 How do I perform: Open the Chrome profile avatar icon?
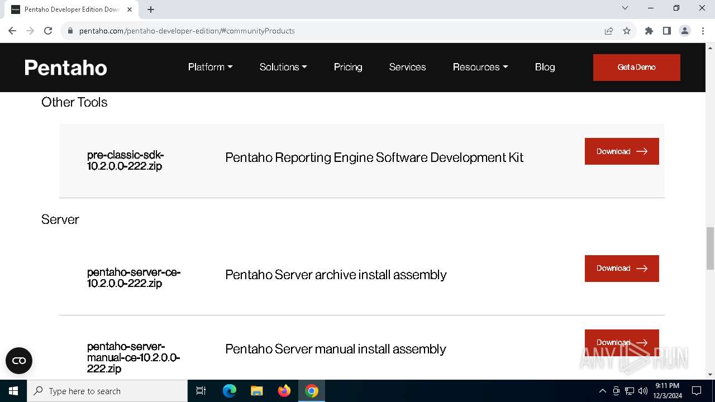[685, 31]
